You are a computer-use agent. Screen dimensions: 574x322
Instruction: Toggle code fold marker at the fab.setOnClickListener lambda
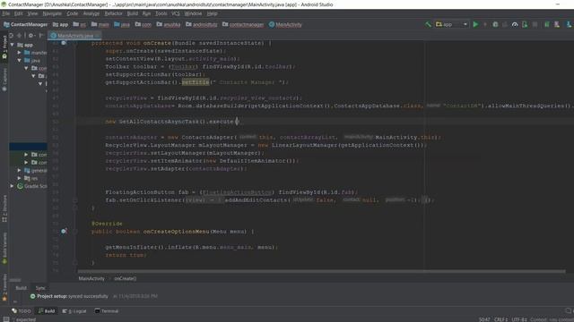coord(74,200)
